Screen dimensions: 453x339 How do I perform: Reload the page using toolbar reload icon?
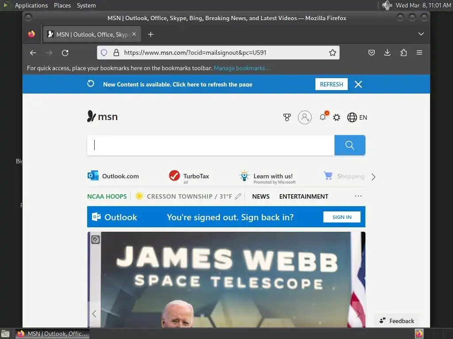[x=65, y=53]
